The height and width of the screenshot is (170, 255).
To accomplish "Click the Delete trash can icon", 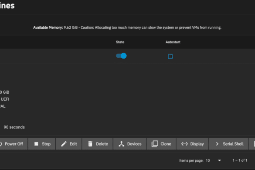I will (x=90, y=144).
